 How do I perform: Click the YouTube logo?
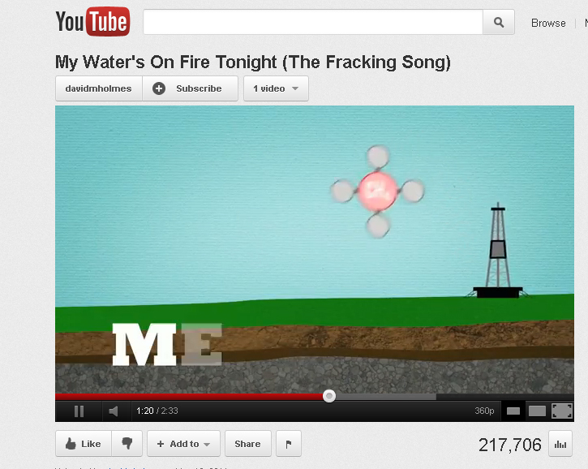pyautogui.click(x=92, y=21)
